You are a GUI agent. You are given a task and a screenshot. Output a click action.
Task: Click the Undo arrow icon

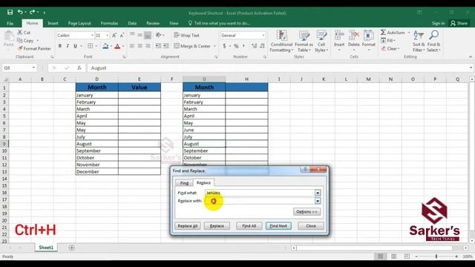click(20, 12)
